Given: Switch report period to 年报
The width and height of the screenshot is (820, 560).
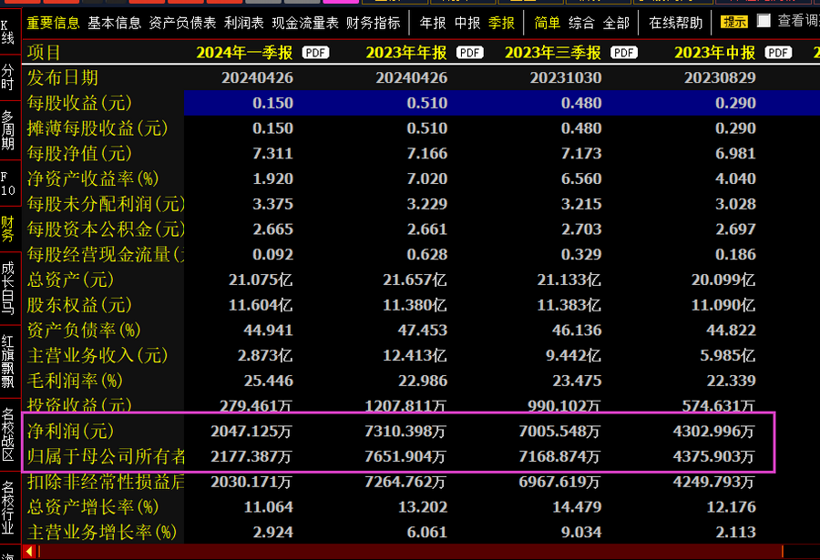Looking at the screenshot, I should (x=433, y=23).
